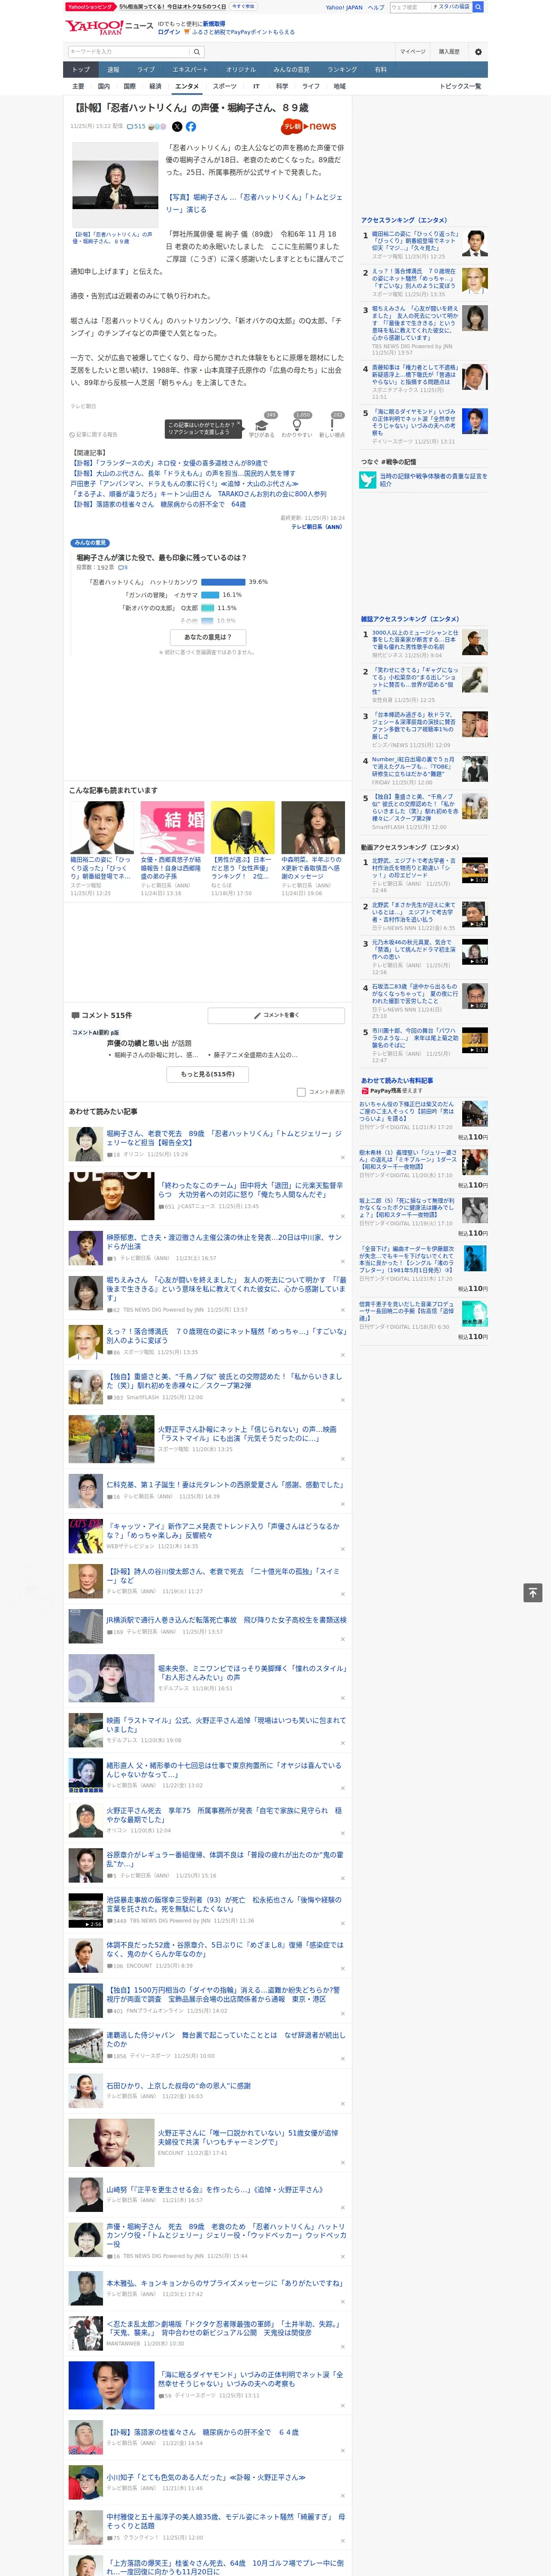The image size is (551, 2576).
Task: Click the コメントを書く button
Action: coord(276,1015)
